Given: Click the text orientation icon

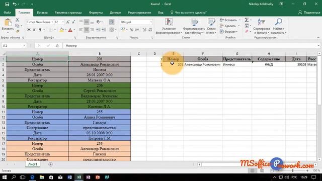Looking at the screenshot, I should 99,22.
